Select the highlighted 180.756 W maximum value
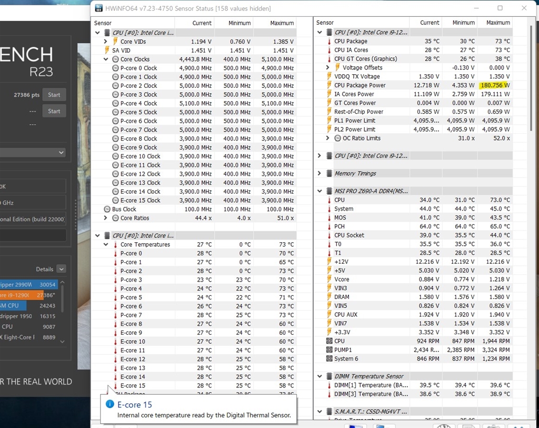The image size is (539, 428). 494,85
